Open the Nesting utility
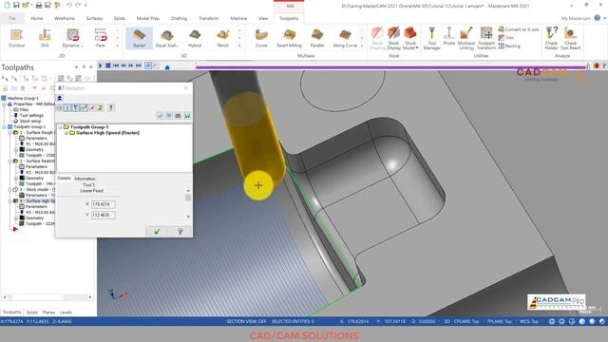 (x=509, y=46)
